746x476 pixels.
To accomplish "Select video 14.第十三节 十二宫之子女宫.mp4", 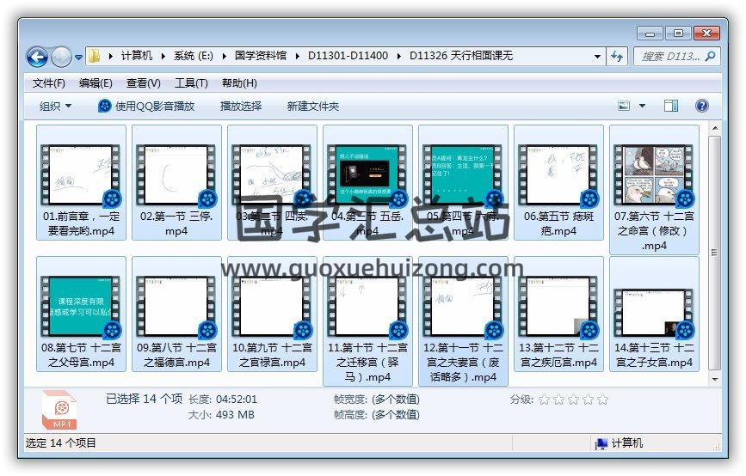I will click(654, 314).
